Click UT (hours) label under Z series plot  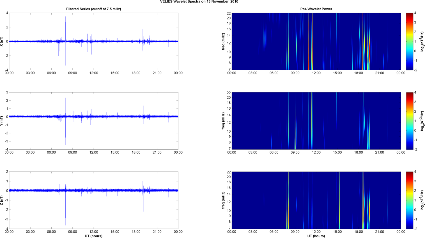coord(93,236)
